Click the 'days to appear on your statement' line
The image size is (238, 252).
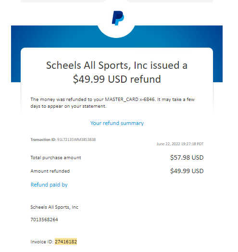pyautogui.click(x=68, y=106)
